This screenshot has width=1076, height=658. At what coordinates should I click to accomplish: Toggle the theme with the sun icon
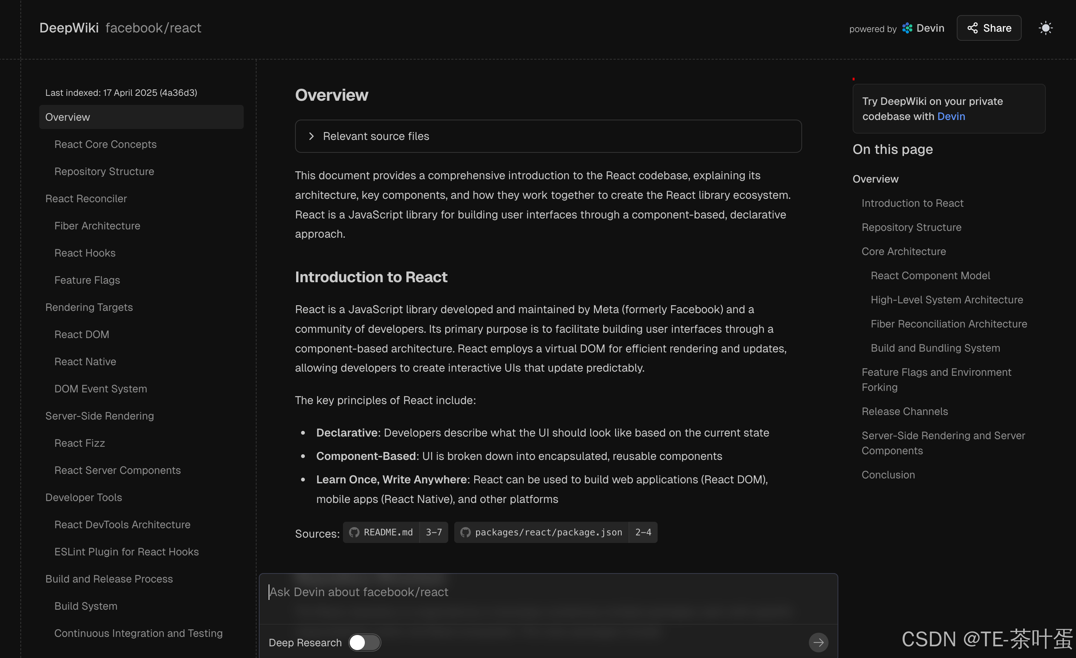(1046, 28)
